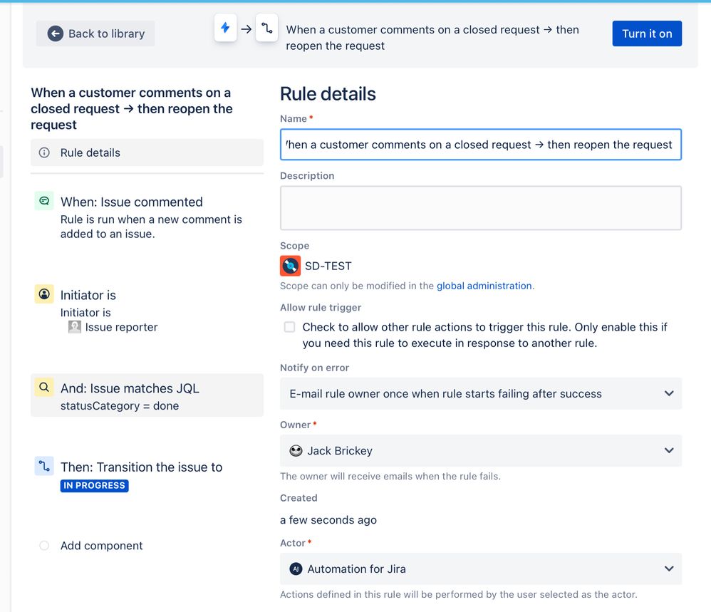
Task: Open the global administration link
Action: pyautogui.click(x=484, y=286)
